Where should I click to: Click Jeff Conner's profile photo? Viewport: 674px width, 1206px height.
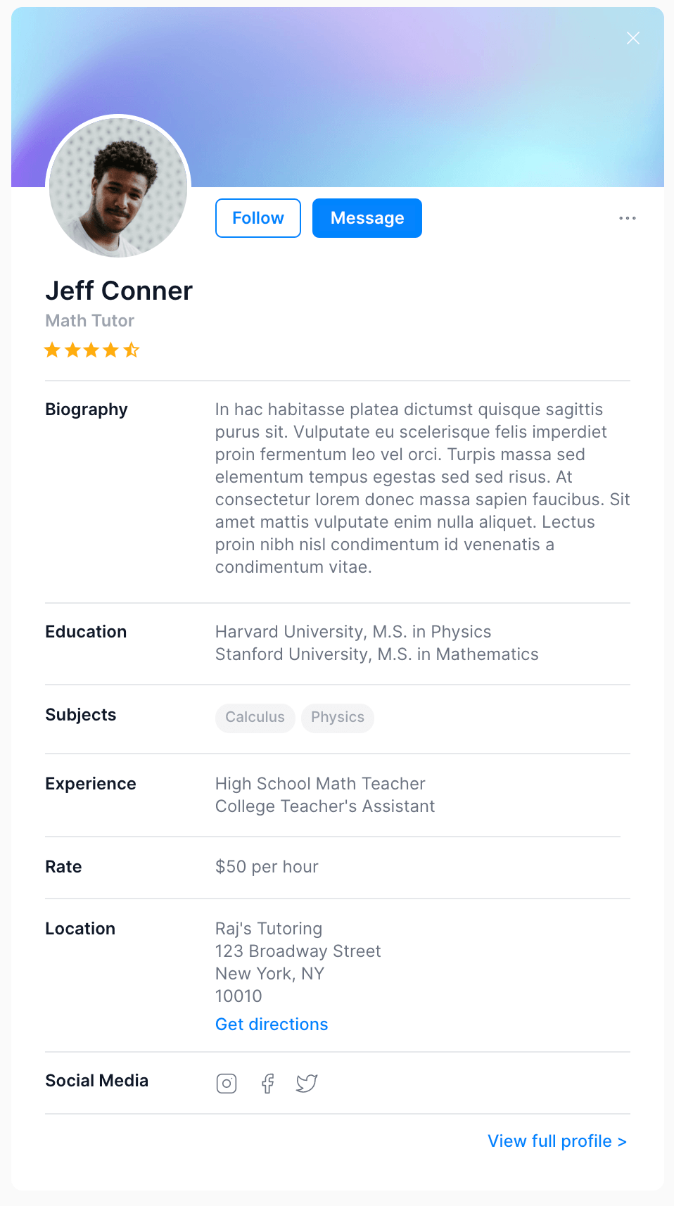pyautogui.click(x=118, y=187)
